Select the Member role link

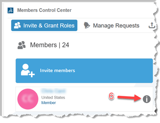tap(49, 103)
